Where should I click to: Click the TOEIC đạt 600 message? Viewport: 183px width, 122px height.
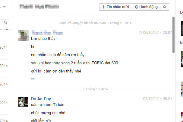(x=74, y=63)
